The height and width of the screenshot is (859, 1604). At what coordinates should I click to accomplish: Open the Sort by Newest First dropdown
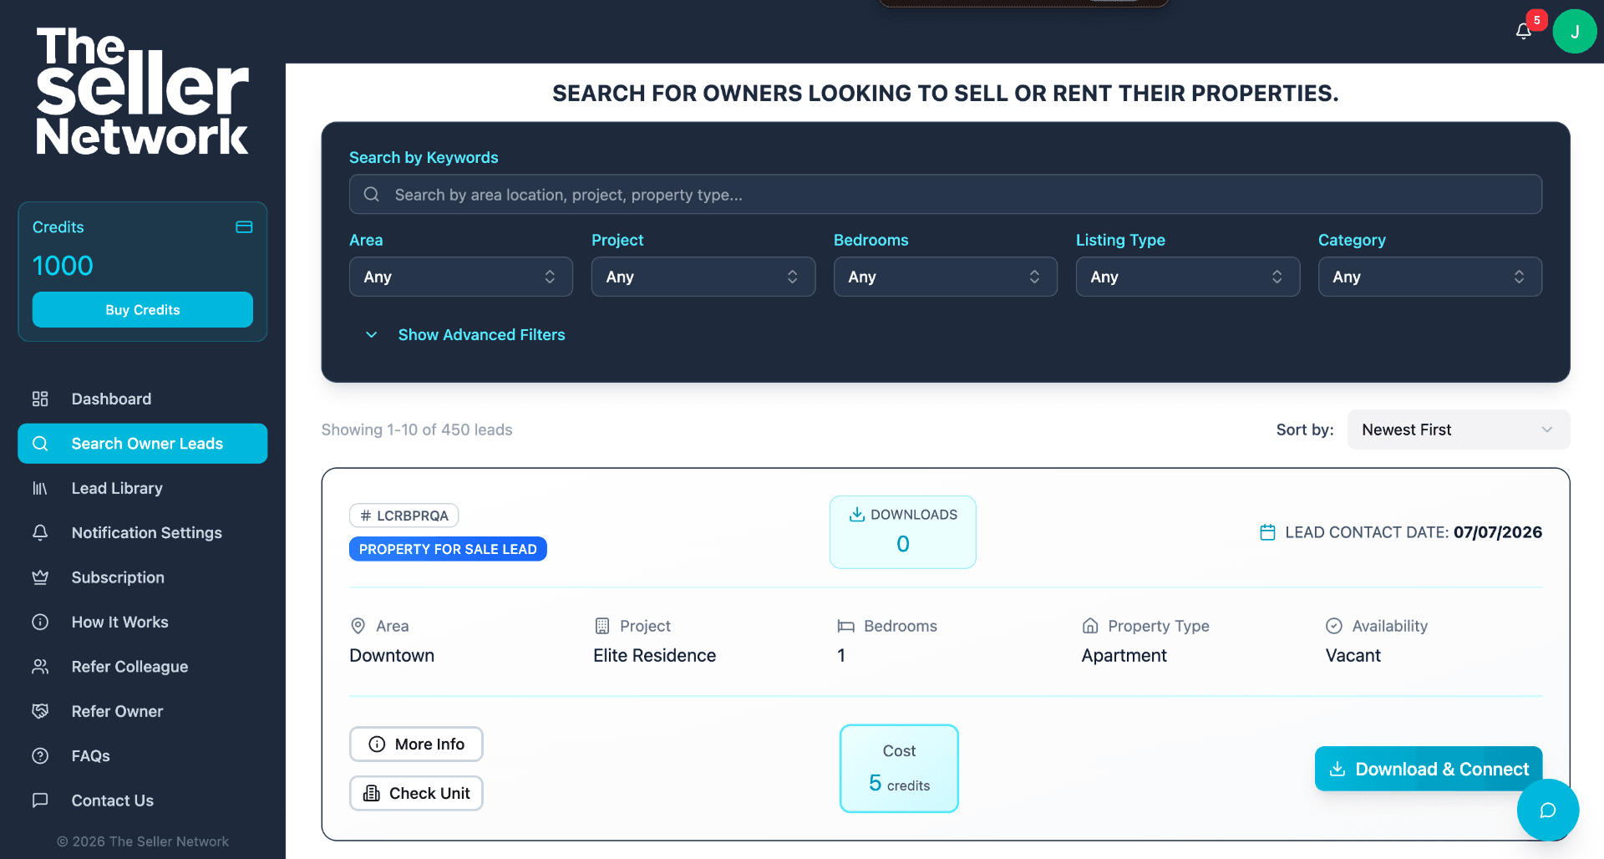click(1459, 429)
